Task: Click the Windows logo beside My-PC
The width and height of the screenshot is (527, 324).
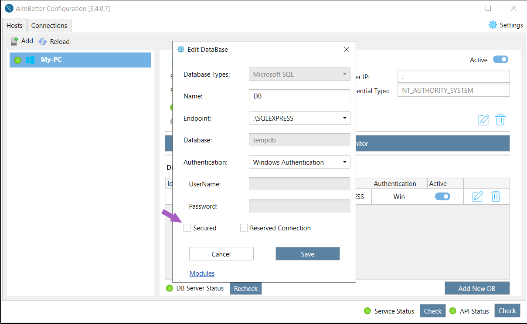Action: [x=30, y=60]
